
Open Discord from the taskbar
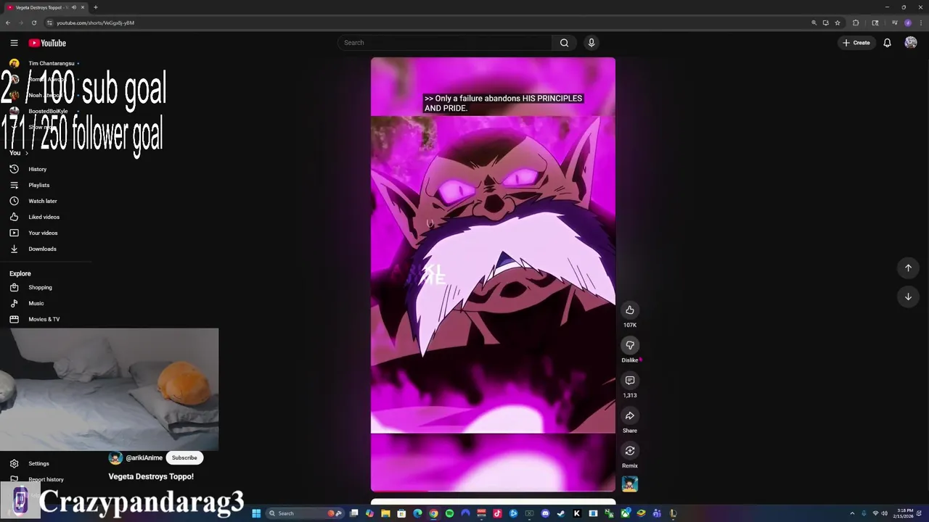tap(545, 513)
